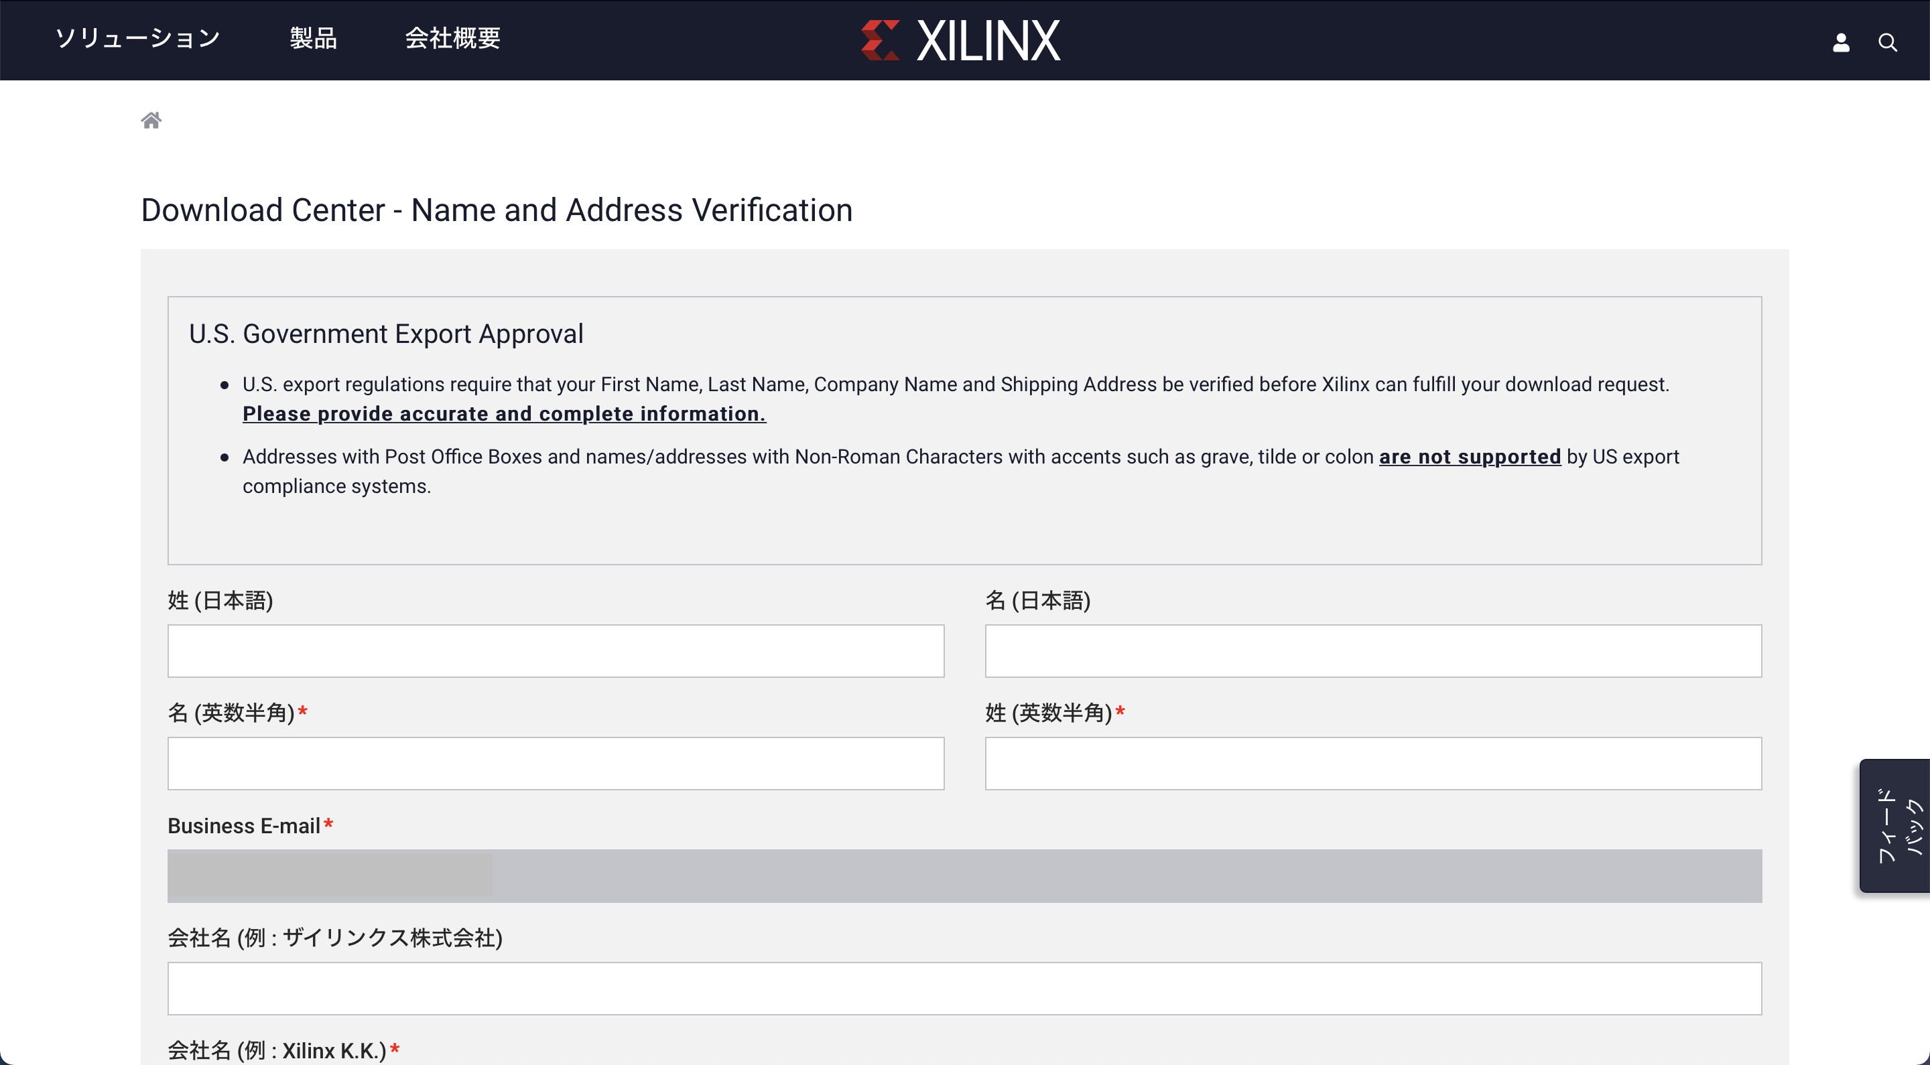
Task: Open the 会社概要 menu
Action: click(452, 38)
